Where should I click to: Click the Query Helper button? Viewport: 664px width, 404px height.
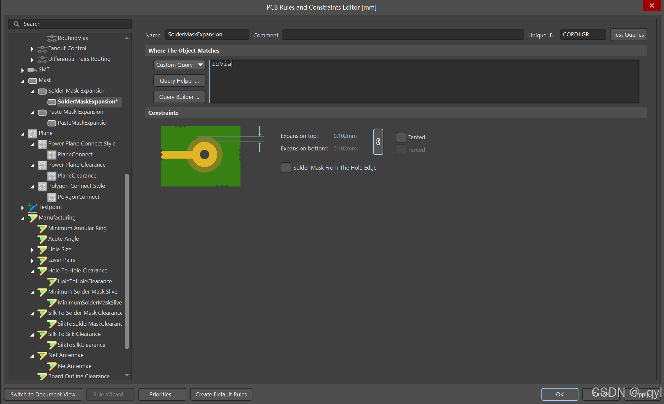(179, 81)
